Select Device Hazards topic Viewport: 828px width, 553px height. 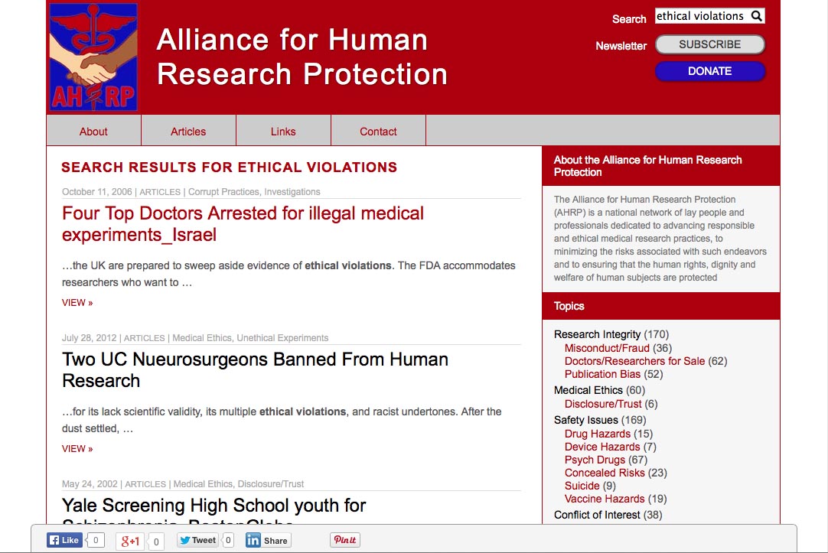(x=602, y=447)
